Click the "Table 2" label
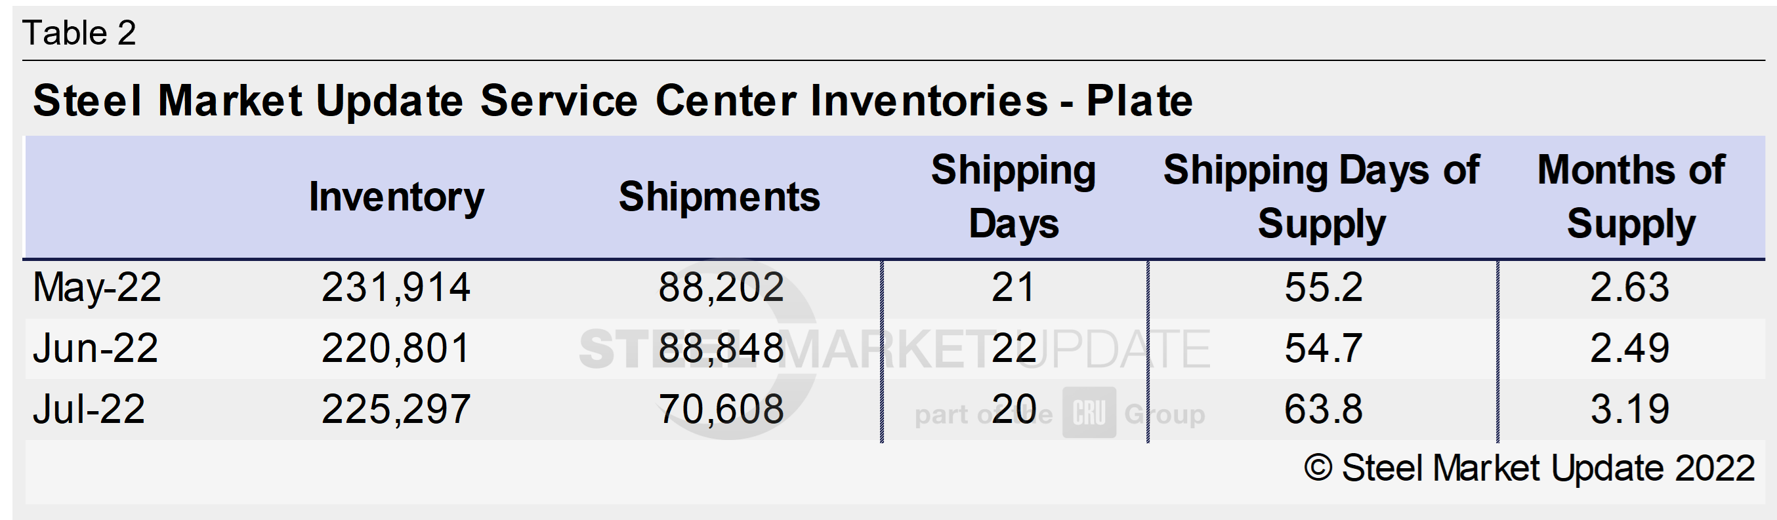 (x=79, y=33)
